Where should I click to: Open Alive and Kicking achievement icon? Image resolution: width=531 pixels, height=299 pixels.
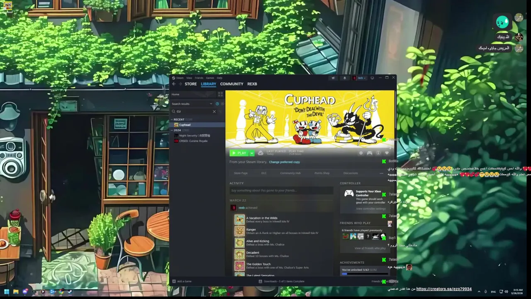(x=239, y=243)
